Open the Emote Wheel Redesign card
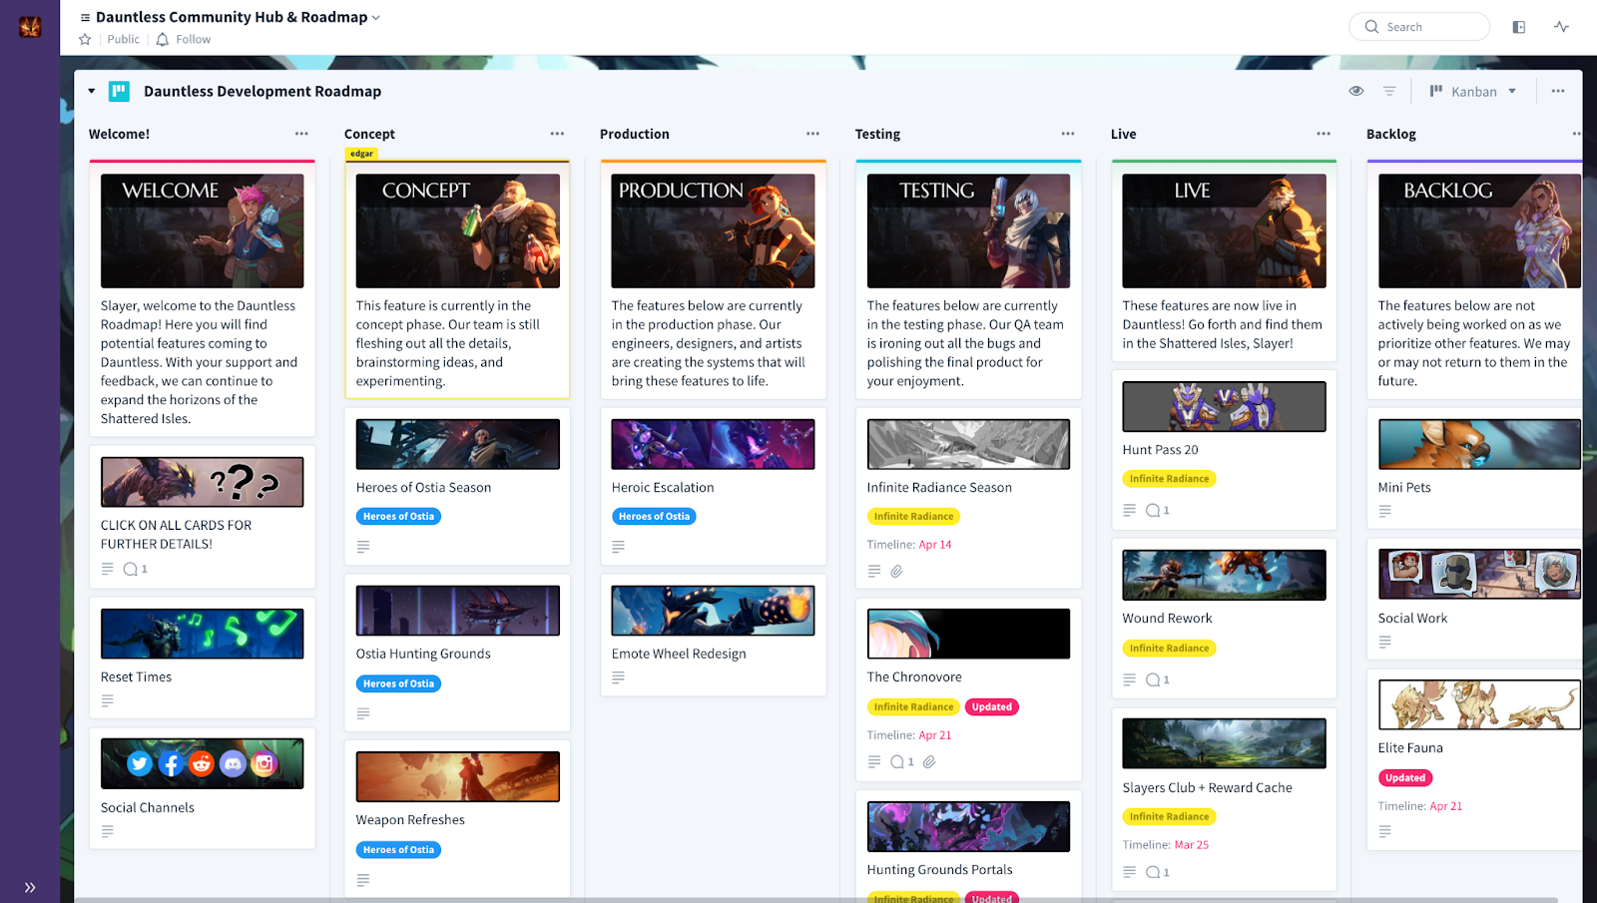The image size is (1597, 903). [714, 635]
